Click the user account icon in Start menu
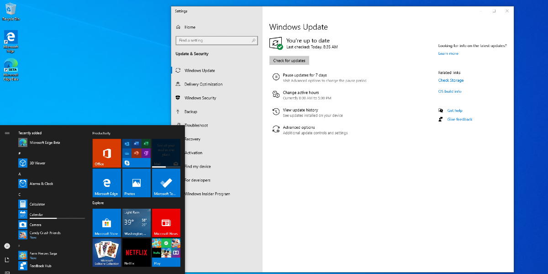The image size is (548, 274). (x=7, y=246)
